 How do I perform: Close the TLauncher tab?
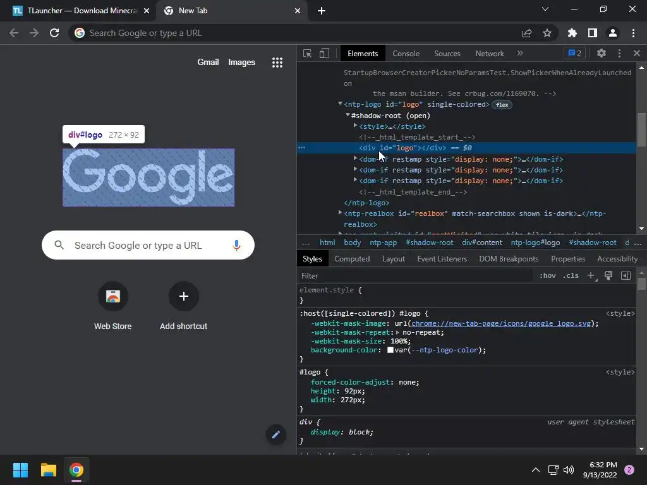147,11
